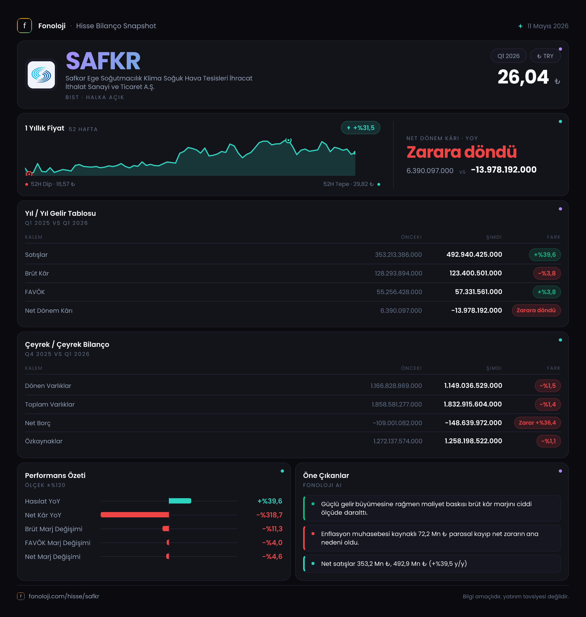The height and width of the screenshot is (617, 586).
Task: Click the Net Kâr YoY red bar
Action: pyautogui.click(x=135, y=514)
